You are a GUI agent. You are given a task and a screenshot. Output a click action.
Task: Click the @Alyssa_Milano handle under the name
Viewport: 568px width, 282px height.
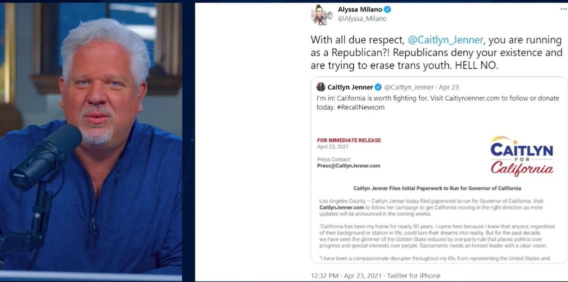tap(362, 19)
